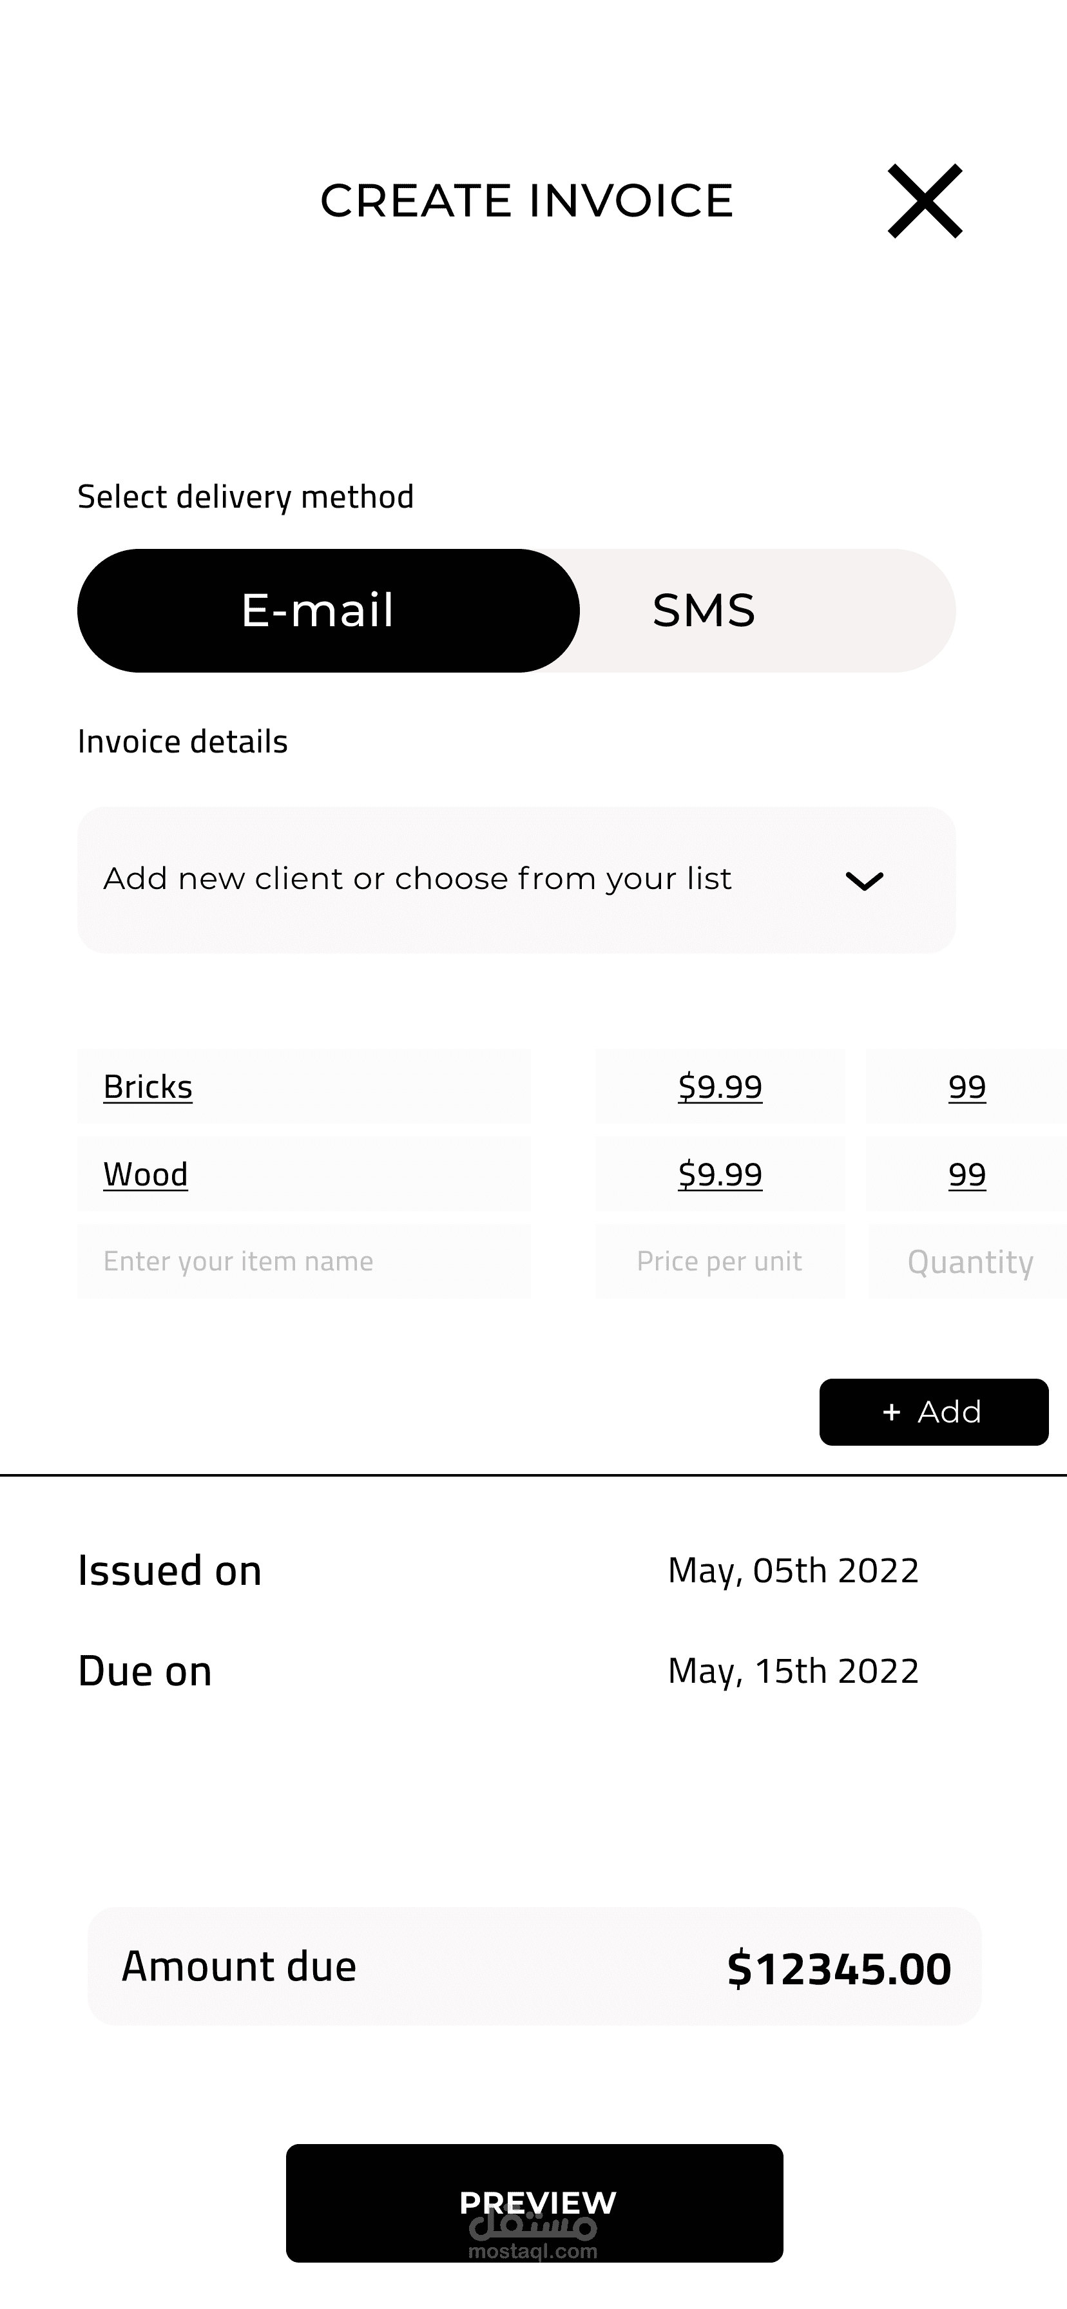Screen dimensions: 1067x2309
Task: Edit the Bricks quantity 99
Action: coord(968,1086)
